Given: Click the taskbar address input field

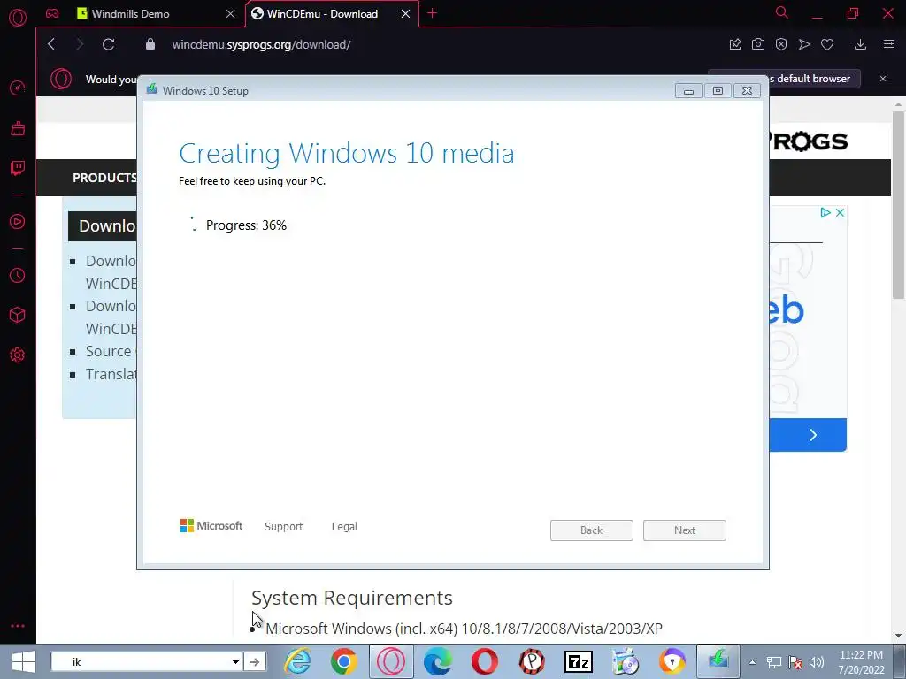Looking at the screenshot, I should 142,661.
